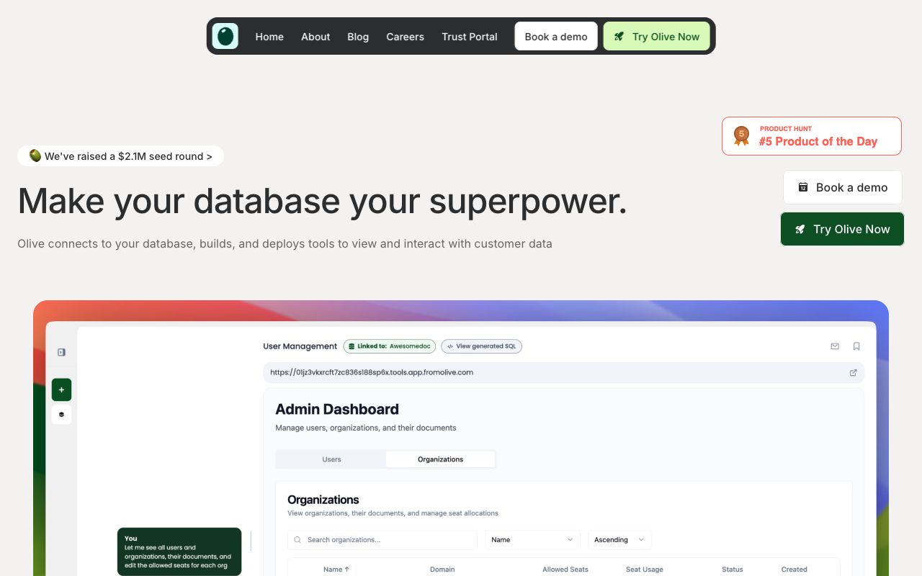Click the Product Hunt medal badge
The image size is (922, 576).
pyautogui.click(x=741, y=135)
